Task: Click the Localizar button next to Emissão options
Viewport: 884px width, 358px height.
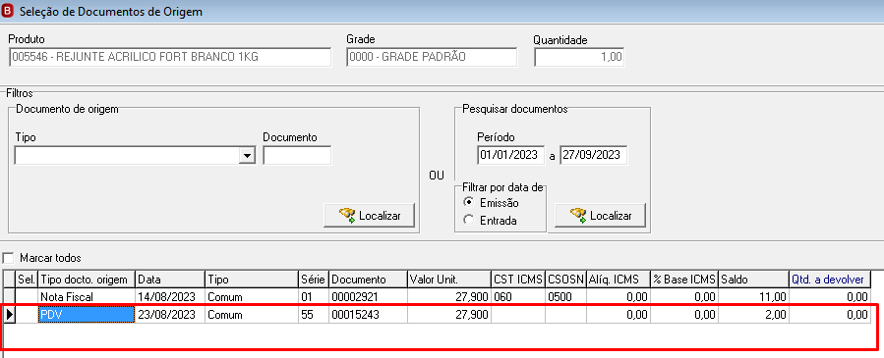Action: click(601, 215)
